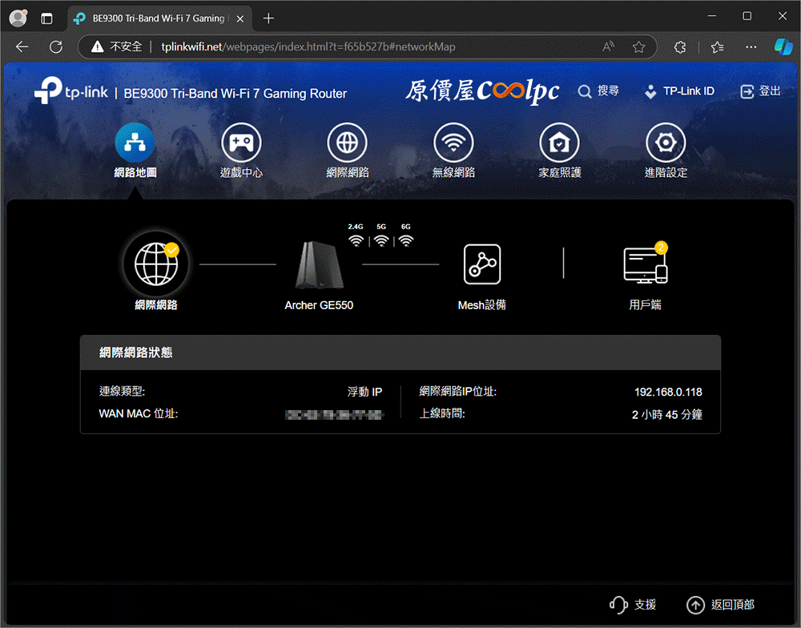Open tab actions menu icon
801x628 pixels.
coord(46,19)
